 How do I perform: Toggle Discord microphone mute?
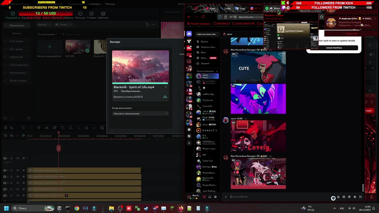[x=204, y=197]
